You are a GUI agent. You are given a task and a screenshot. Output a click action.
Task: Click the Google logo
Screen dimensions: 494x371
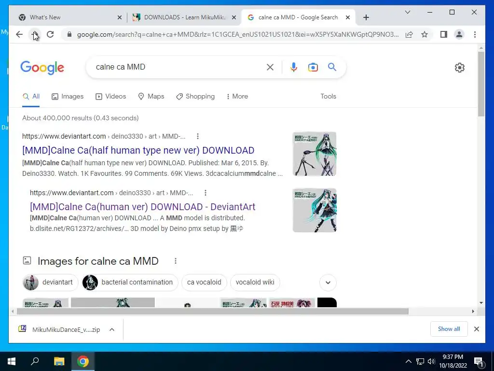(x=42, y=68)
